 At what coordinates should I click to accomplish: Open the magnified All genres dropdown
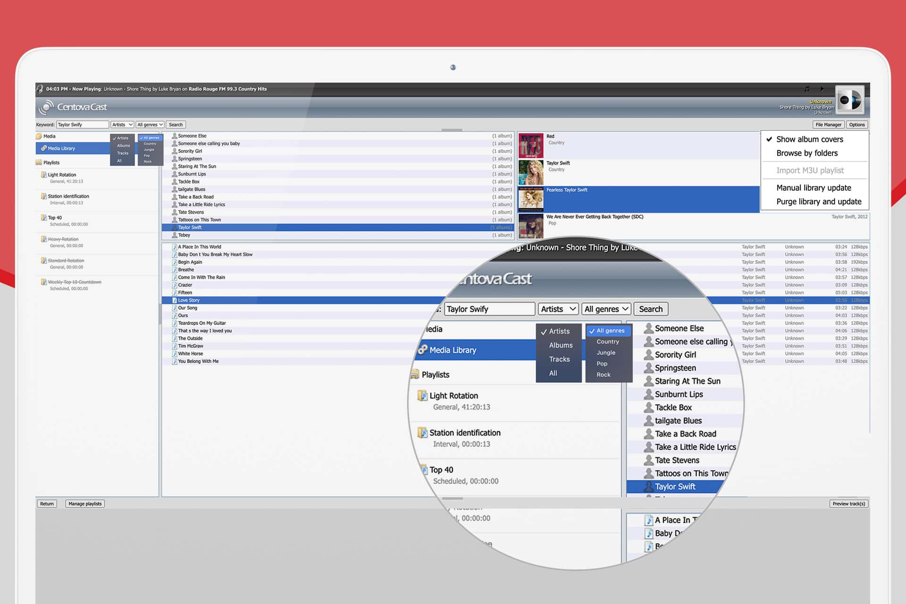point(606,309)
